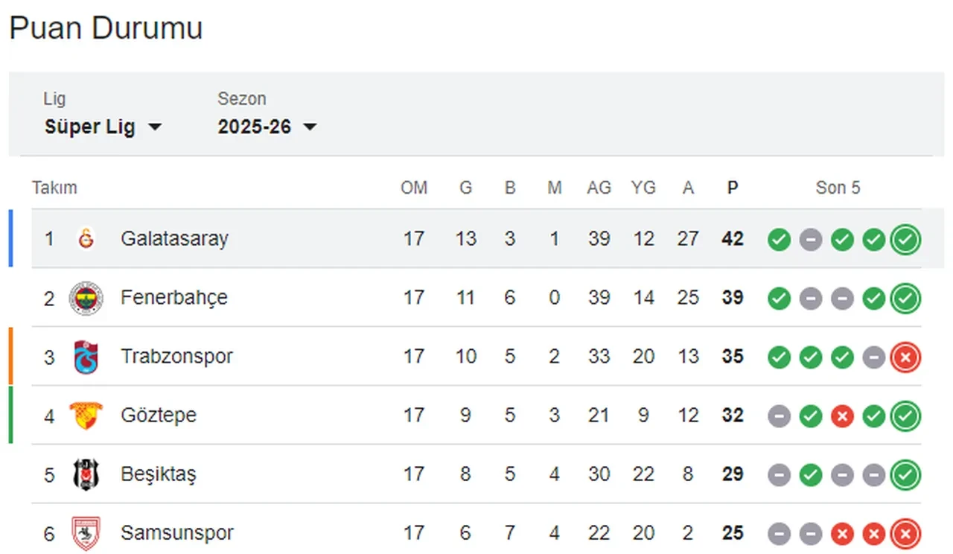This screenshot has width=953, height=554.
Task: Click Galatasaray's latest win icon under Son 5
Action: [x=905, y=239]
